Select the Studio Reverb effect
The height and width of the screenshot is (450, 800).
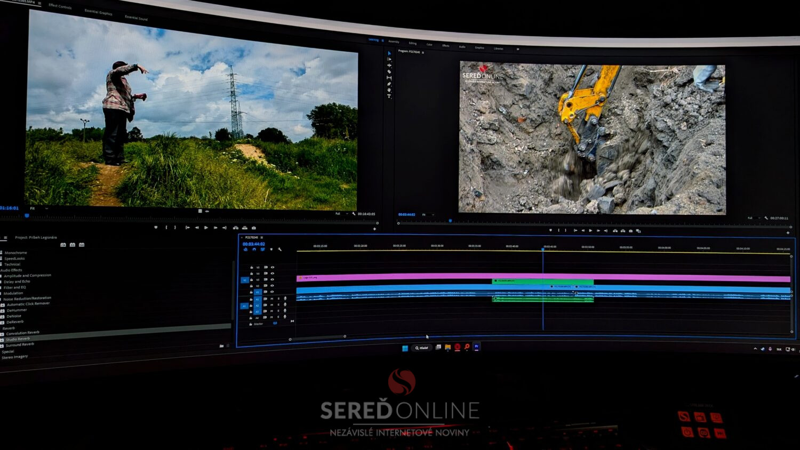click(18, 339)
